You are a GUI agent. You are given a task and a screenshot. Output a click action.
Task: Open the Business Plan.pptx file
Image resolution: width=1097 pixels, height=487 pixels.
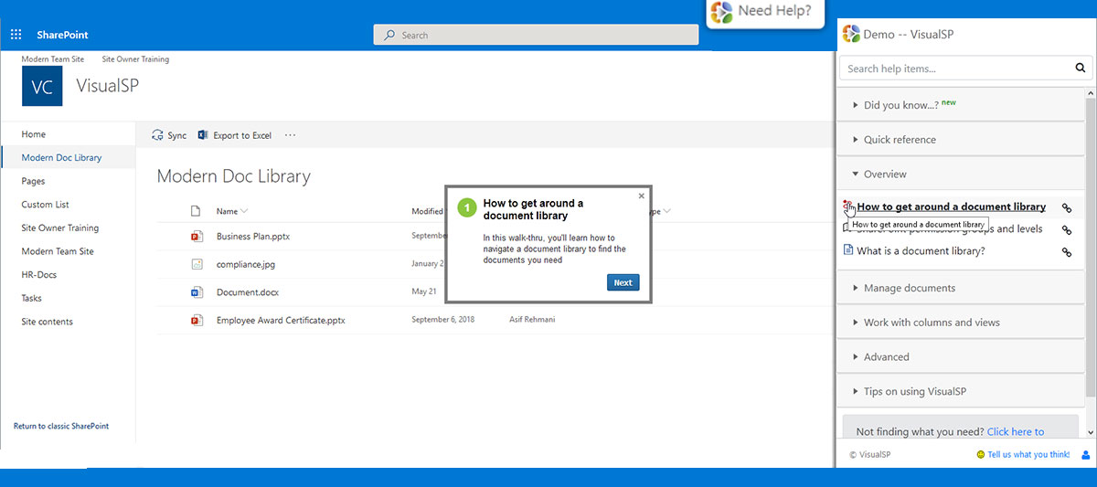point(253,236)
